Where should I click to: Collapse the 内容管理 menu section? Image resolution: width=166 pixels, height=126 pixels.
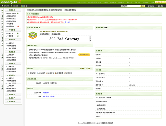13,30
